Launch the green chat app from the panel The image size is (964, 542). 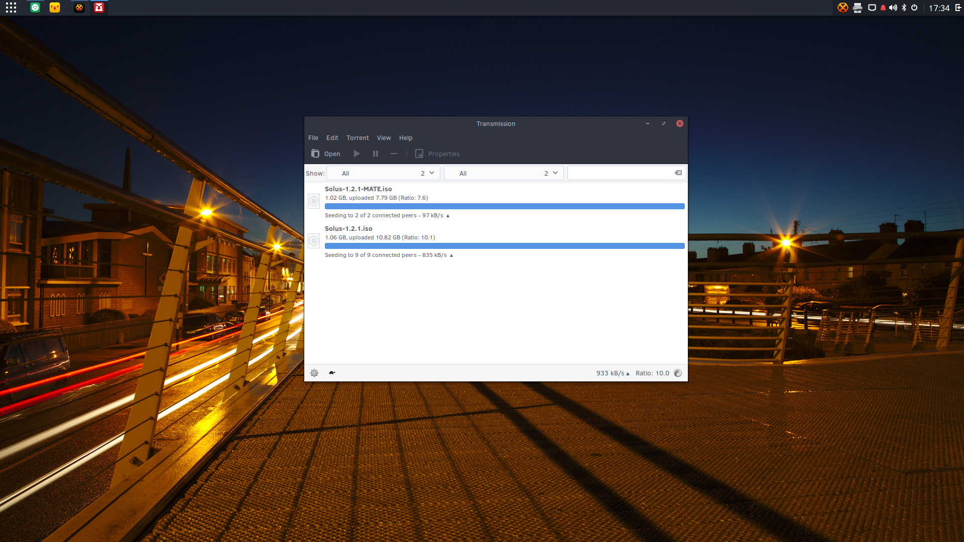pos(35,8)
